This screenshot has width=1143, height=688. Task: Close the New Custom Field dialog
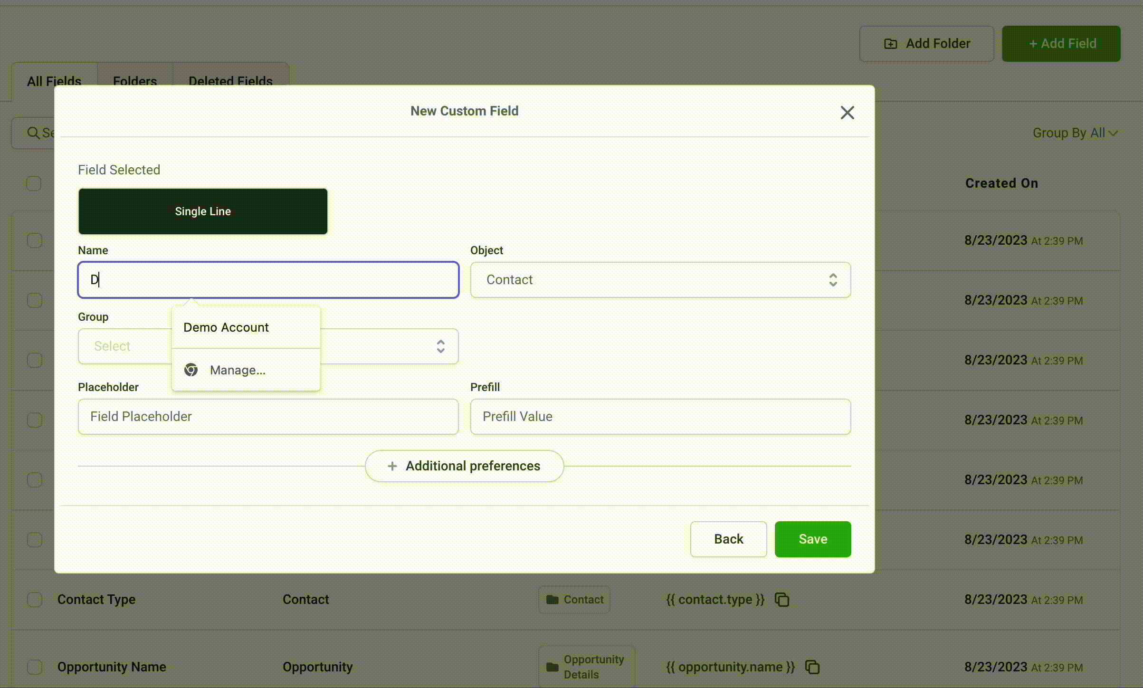point(847,113)
